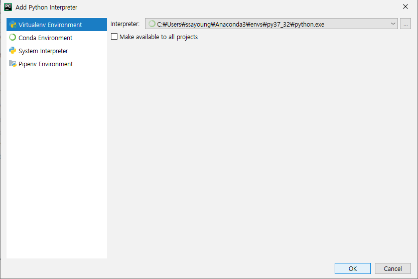The image size is (418, 279).
Task: Click the Virtualenv python icon
Action: pos(13,25)
